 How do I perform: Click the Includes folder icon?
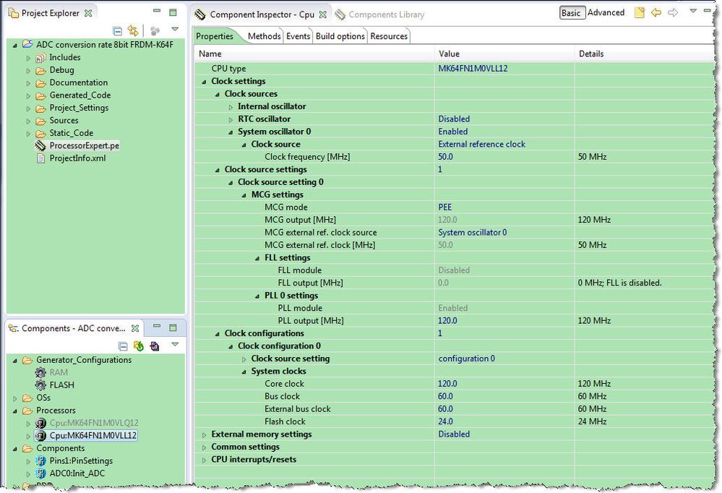(x=40, y=58)
